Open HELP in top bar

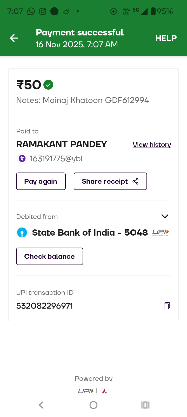point(166,38)
